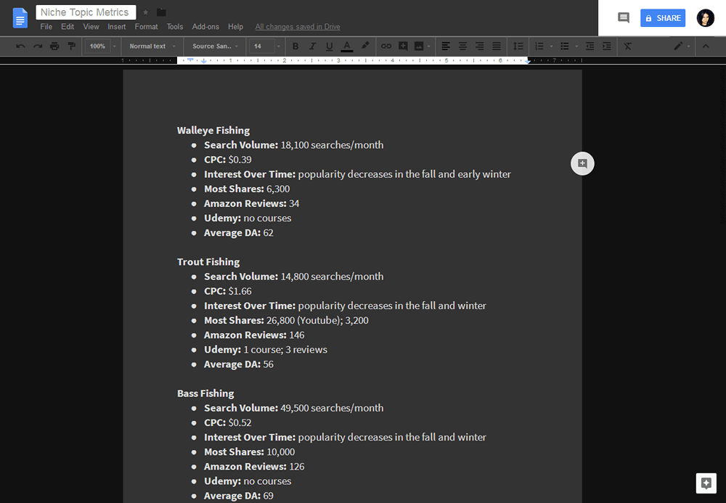Open the View menu

(91, 27)
